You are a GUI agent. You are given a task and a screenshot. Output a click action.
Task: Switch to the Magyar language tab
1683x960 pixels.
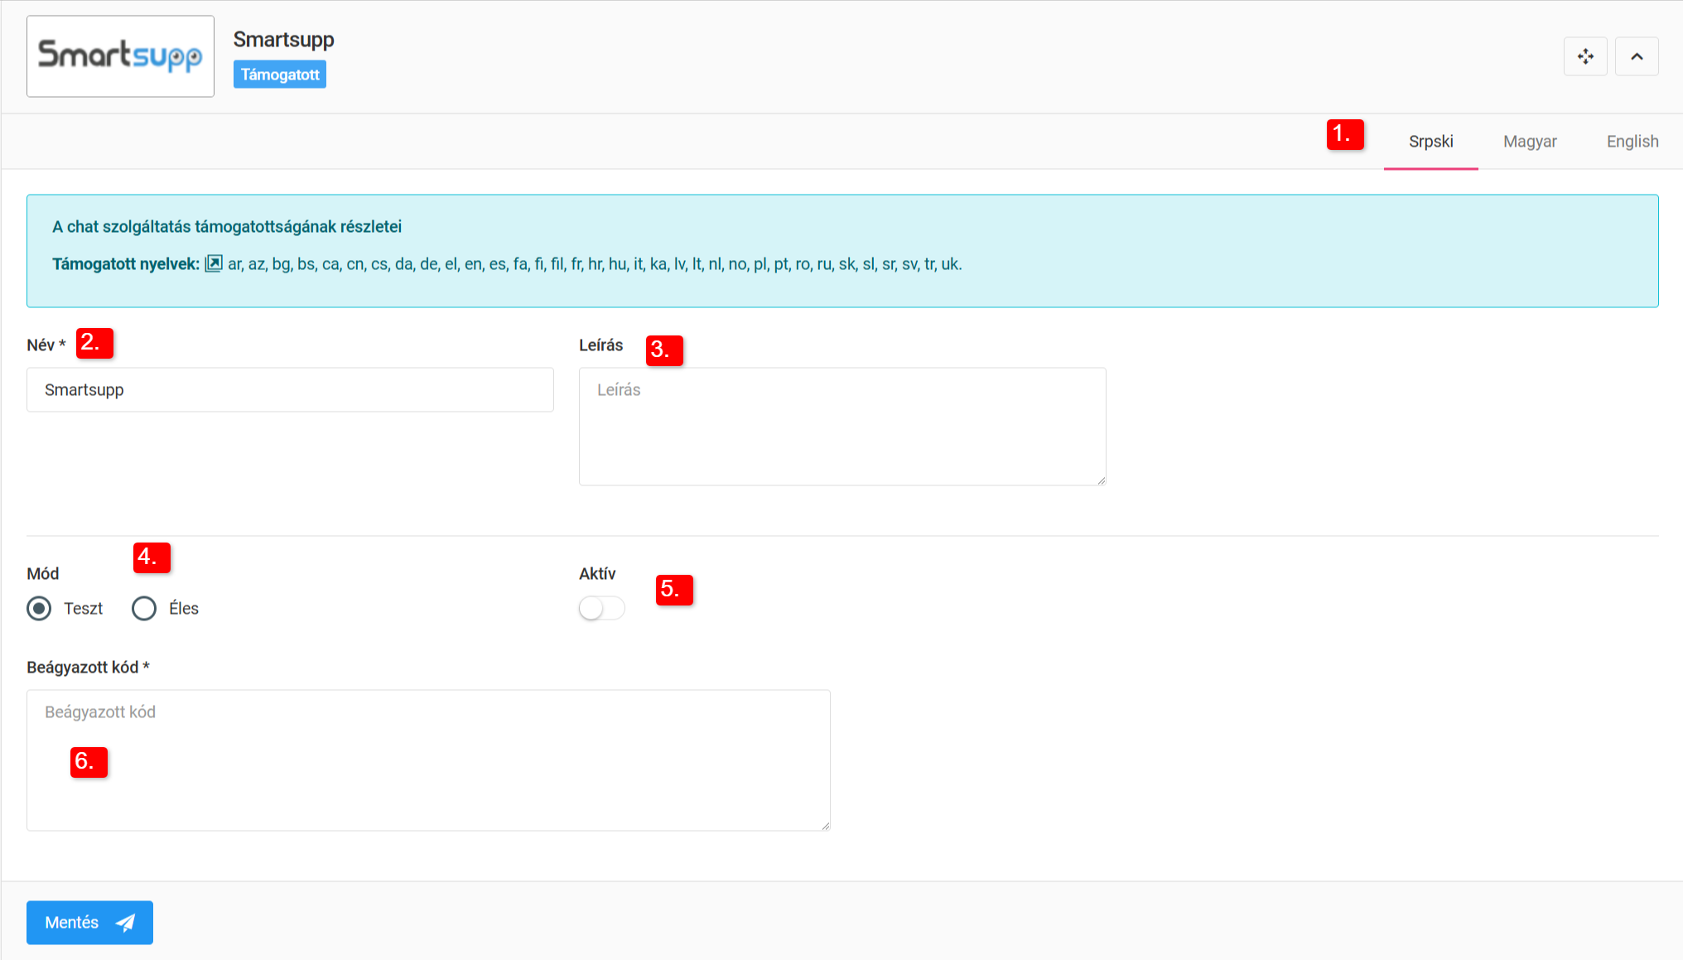(x=1530, y=142)
